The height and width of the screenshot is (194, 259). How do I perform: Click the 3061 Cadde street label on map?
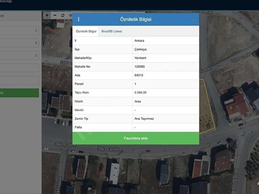pos(106,149)
